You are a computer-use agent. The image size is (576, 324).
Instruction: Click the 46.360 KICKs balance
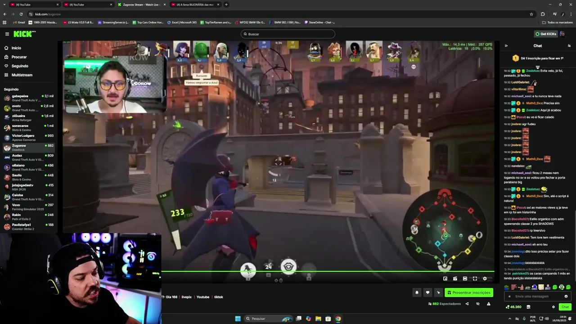(x=513, y=307)
